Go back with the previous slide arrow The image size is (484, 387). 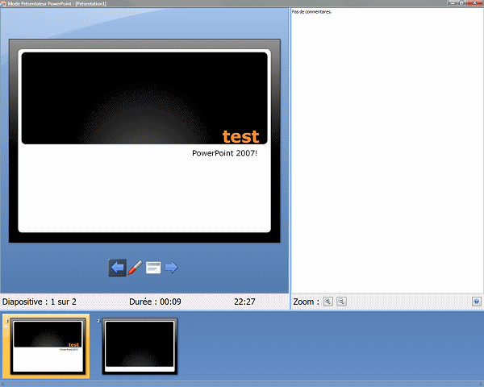pyautogui.click(x=118, y=268)
